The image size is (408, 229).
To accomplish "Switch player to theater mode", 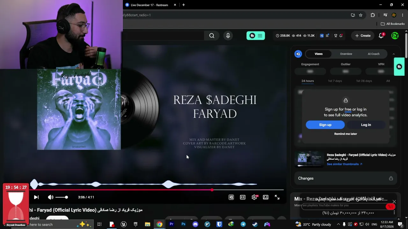I will pyautogui.click(x=266, y=197).
